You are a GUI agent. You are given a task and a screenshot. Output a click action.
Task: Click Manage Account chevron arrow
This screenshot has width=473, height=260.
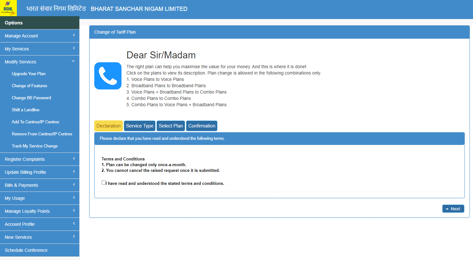(74, 35)
